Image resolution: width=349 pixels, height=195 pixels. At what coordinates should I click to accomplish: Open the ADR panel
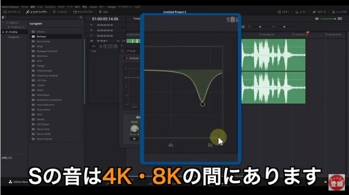pyautogui.click(x=103, y=12)
